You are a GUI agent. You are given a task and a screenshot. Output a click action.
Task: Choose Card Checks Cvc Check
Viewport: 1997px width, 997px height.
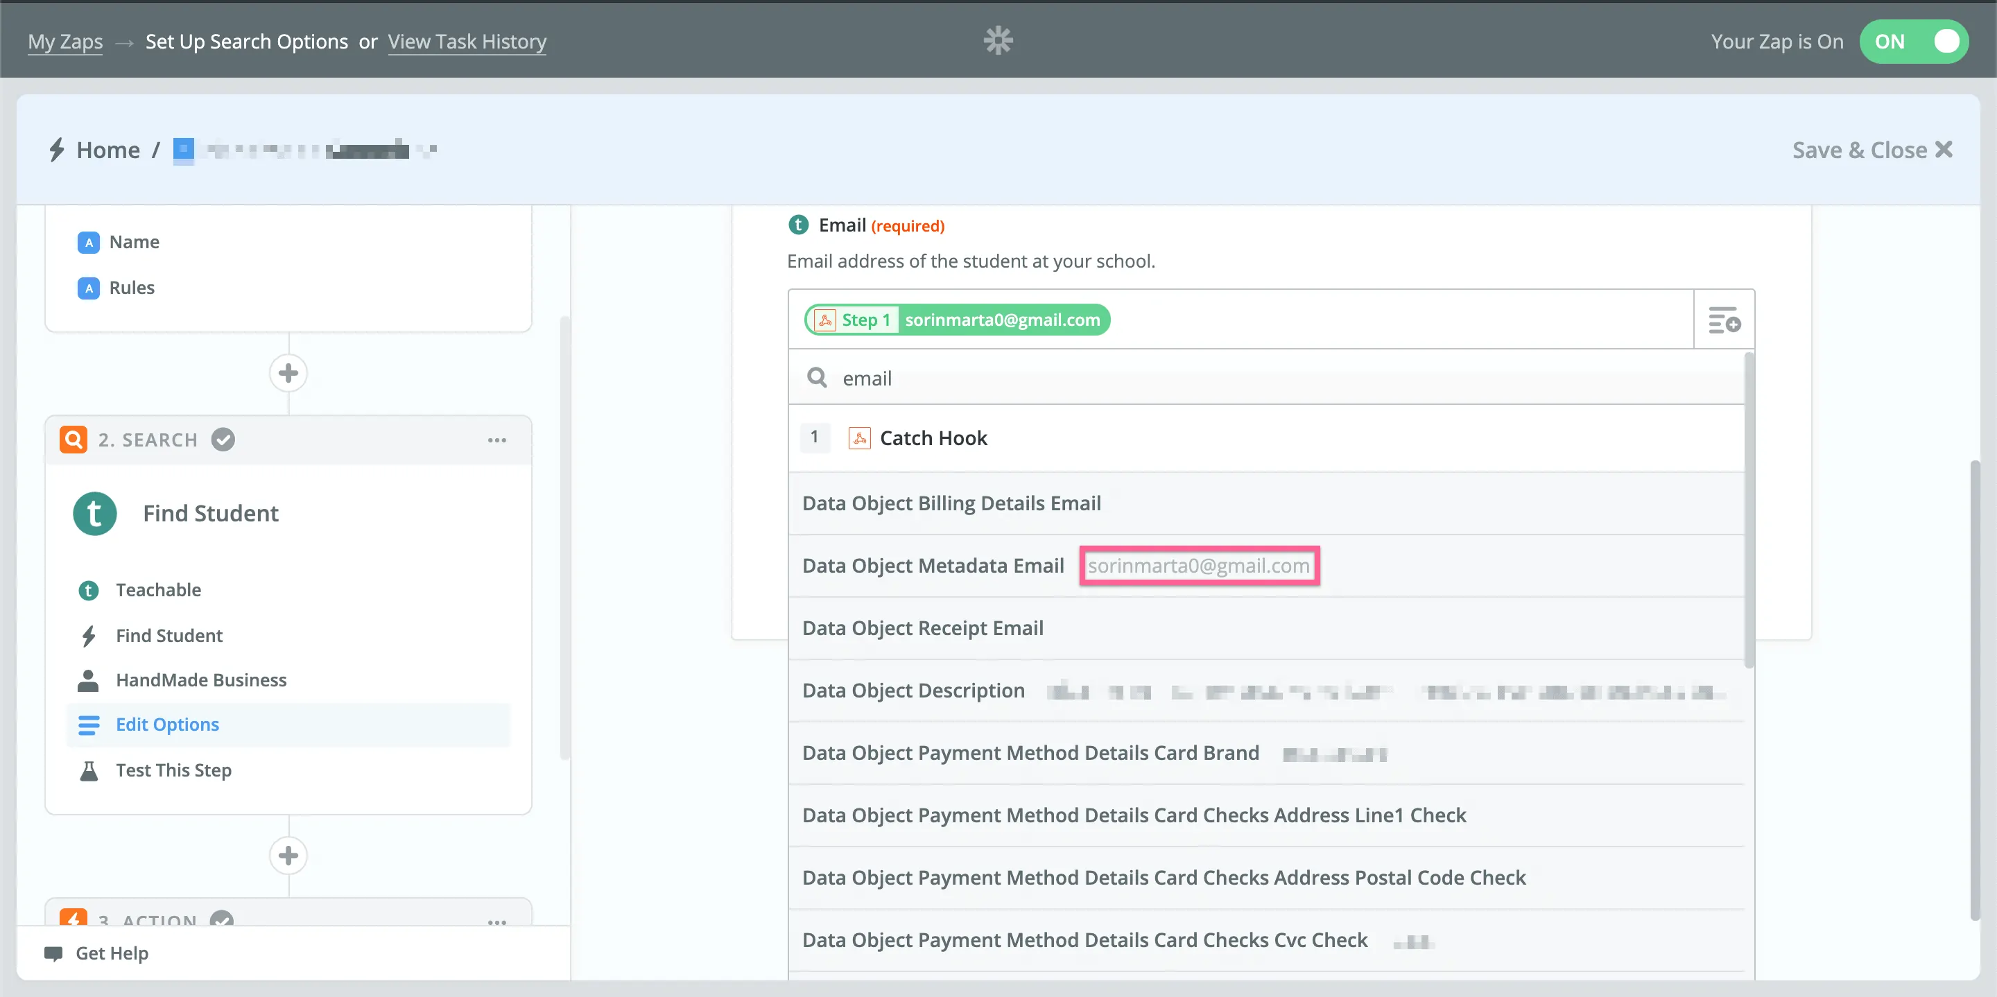coord(1266,940)
